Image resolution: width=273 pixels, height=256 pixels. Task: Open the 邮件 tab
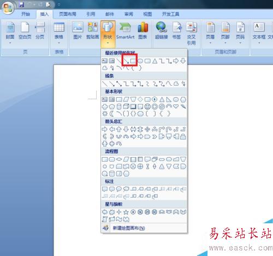(110, 14)
